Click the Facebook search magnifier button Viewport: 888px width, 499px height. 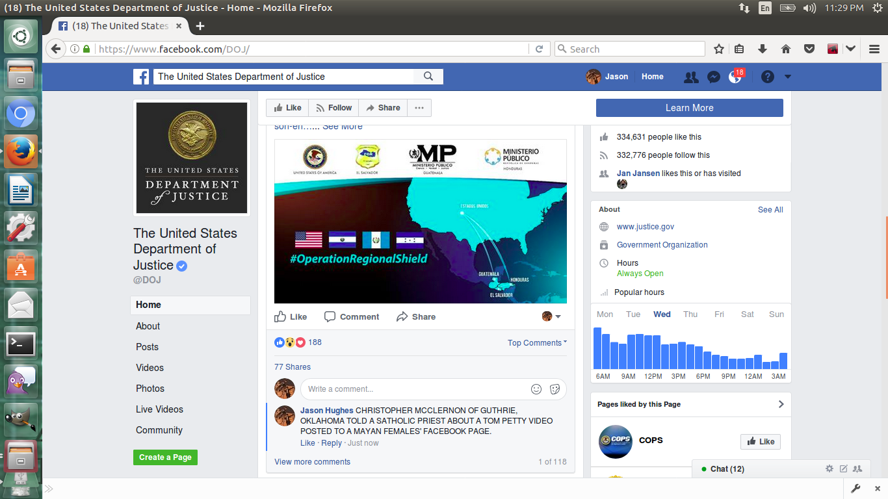tap(428, 77)
